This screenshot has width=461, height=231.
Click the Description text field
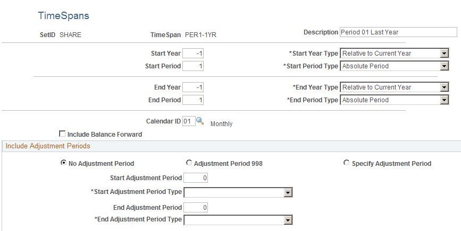point(398,32)
